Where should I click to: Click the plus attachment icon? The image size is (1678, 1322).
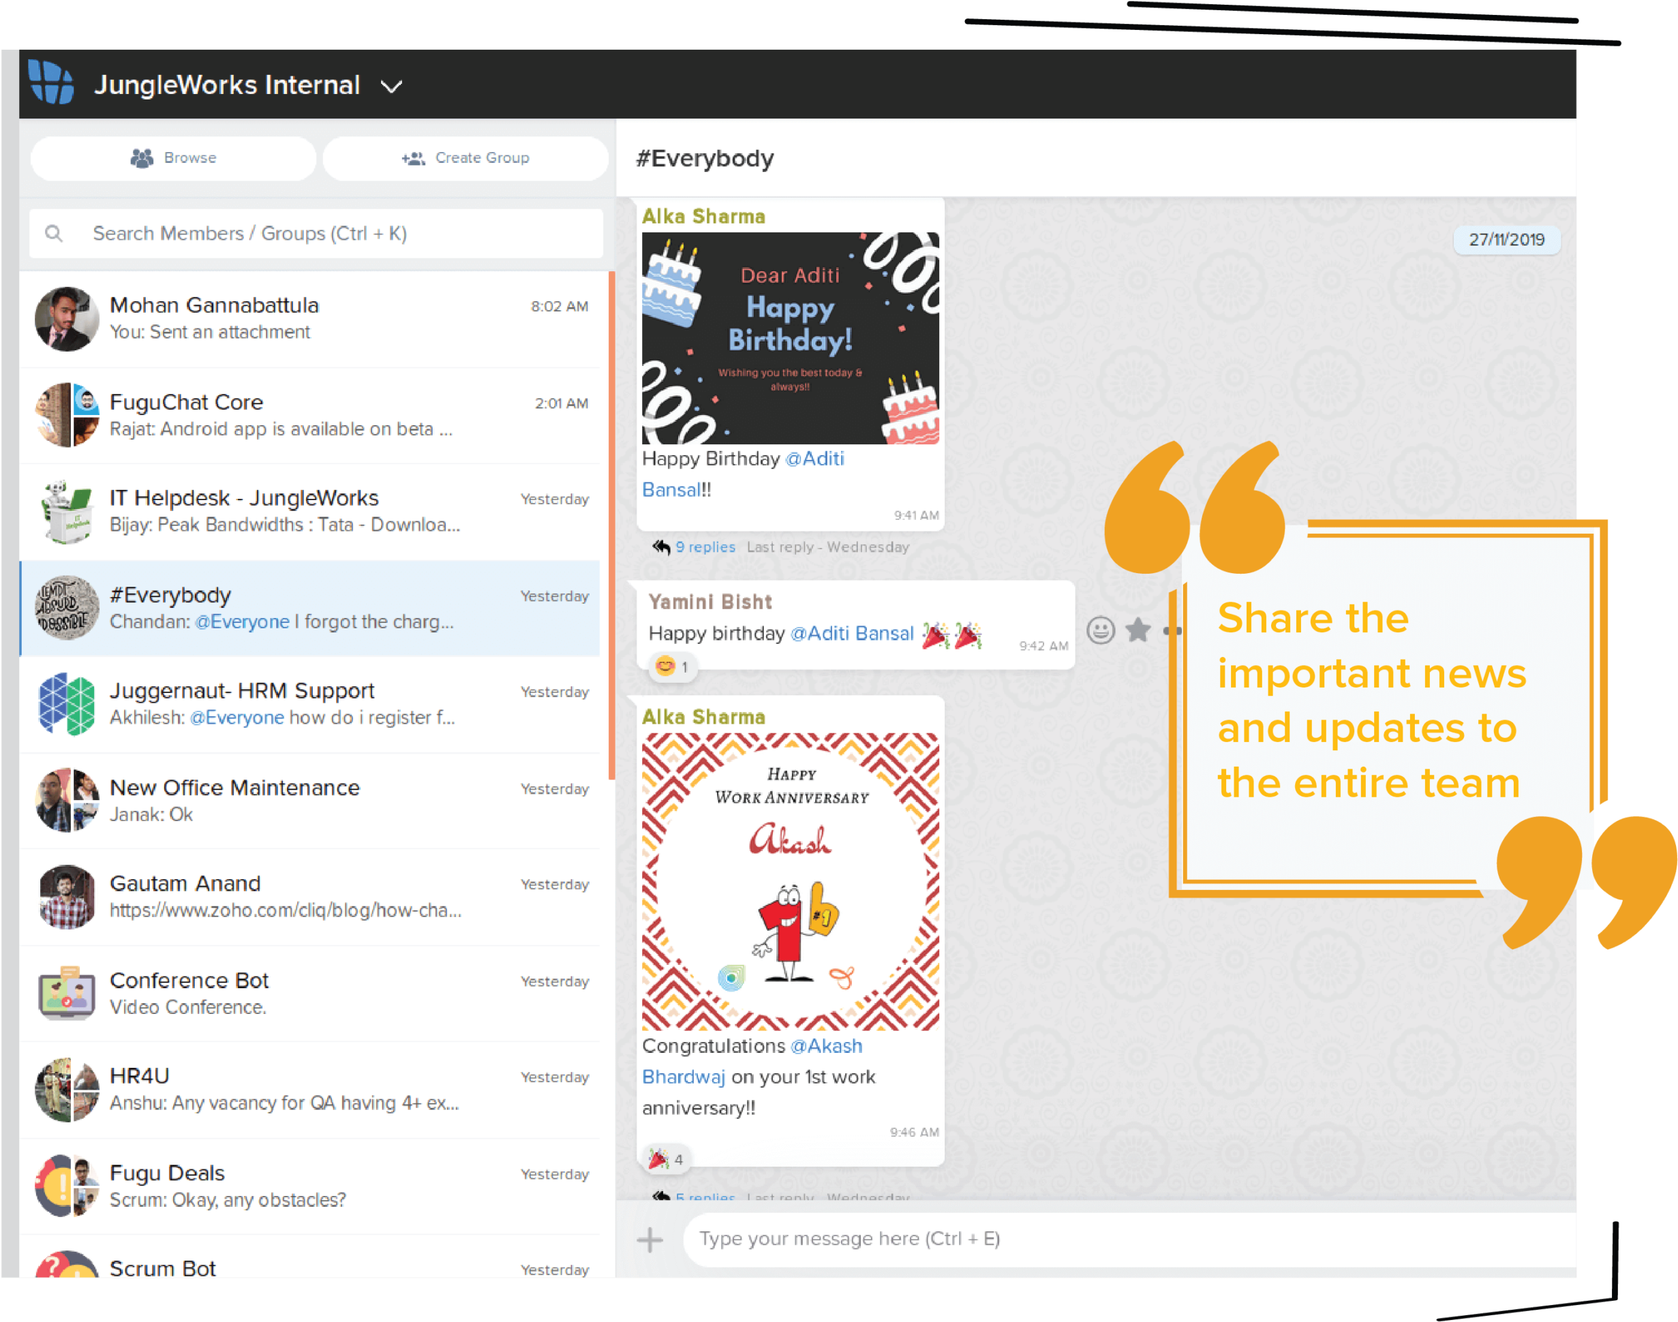650,1240
